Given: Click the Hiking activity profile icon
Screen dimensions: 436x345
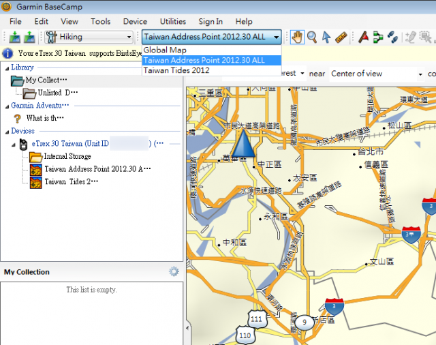Looking at the screenshot, I should tap(52, 37).
